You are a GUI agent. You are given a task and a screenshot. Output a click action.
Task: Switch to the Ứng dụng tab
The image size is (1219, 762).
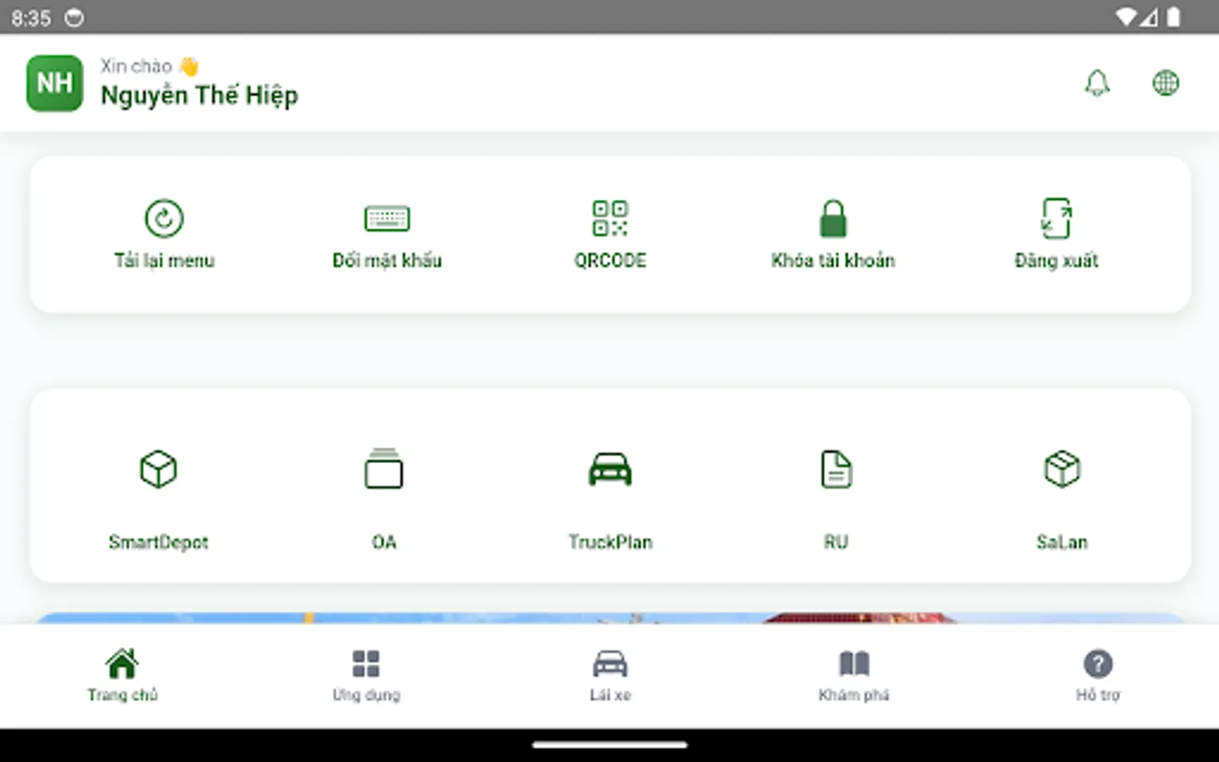[366, 673]
